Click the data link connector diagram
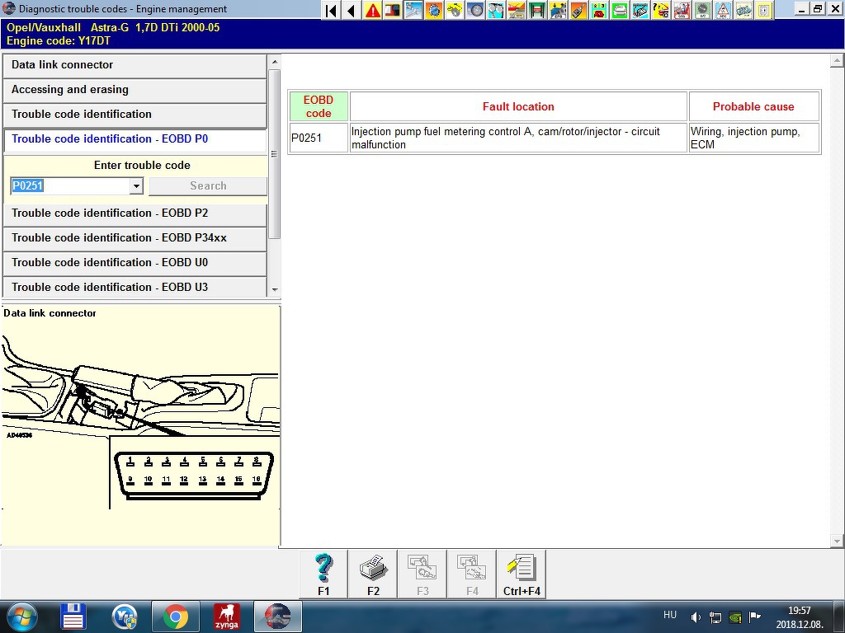845x633 pixels. point(140,423)
